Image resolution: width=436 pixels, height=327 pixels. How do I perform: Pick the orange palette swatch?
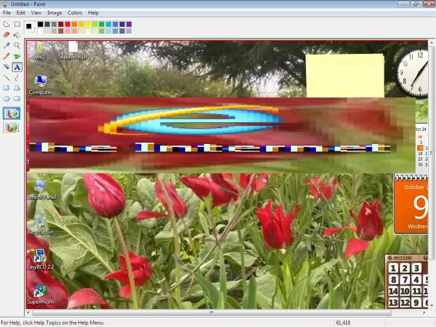coord(74,24)
